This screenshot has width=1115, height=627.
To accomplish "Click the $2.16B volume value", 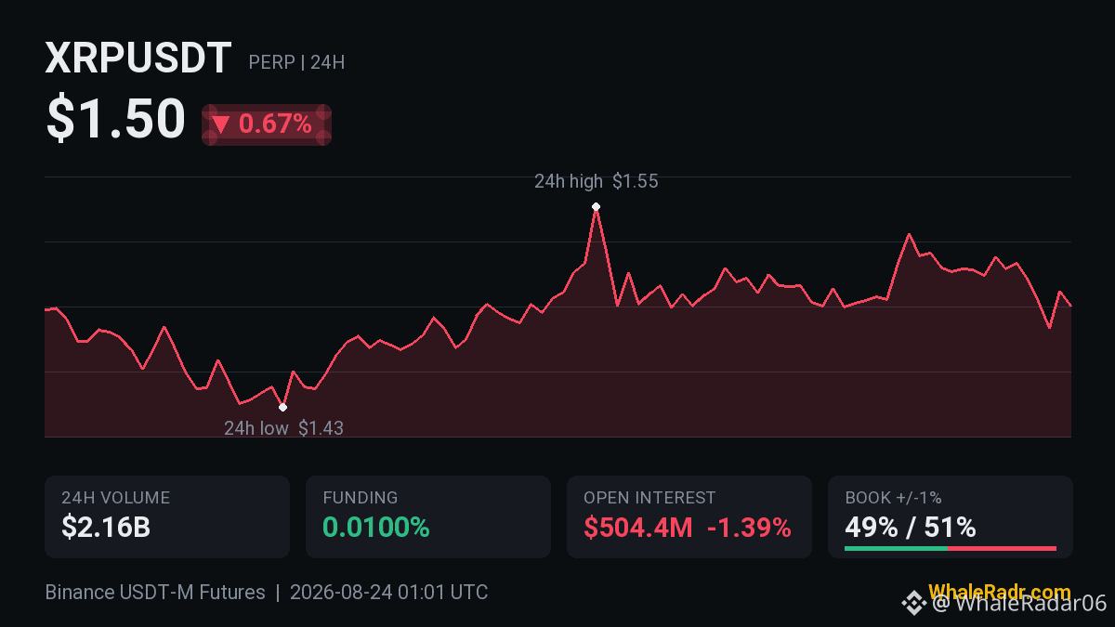I will pyautogui.click(x=106, y=528).
